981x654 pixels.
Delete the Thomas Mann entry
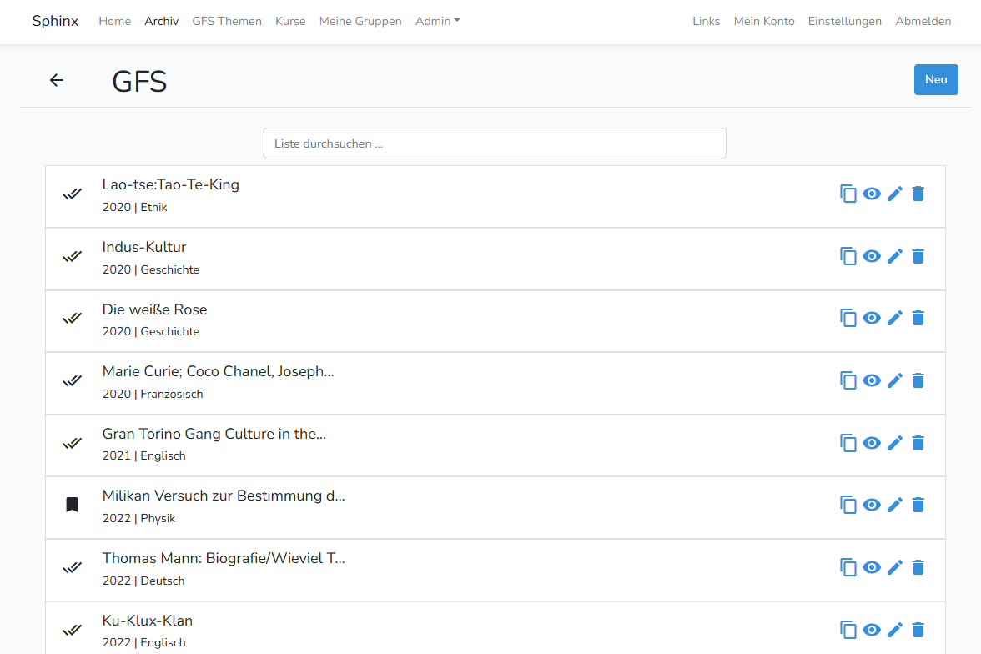[918, 567]
